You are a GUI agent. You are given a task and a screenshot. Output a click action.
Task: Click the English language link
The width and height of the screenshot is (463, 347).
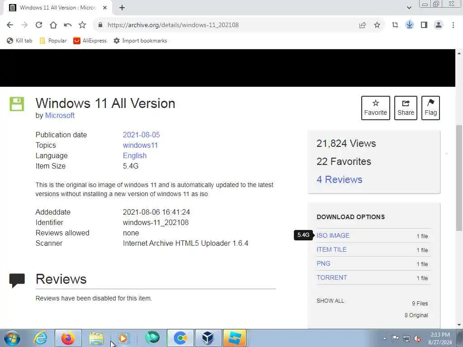point(135,155)
